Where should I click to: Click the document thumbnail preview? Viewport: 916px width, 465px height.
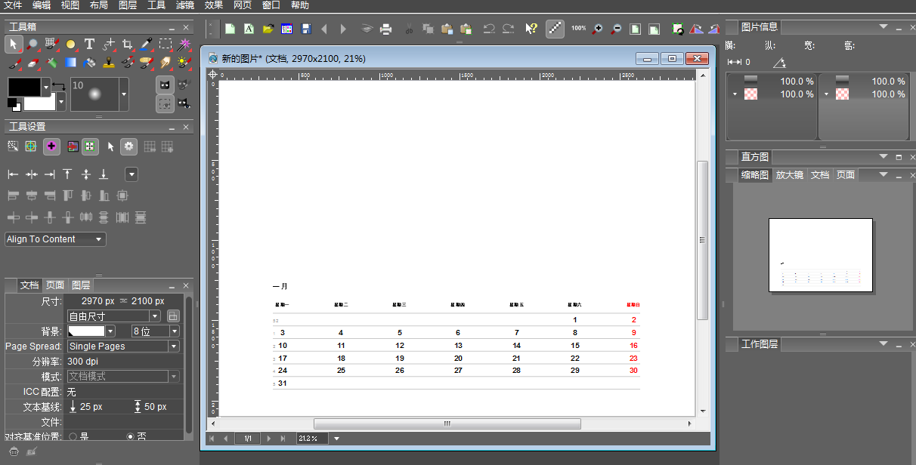point(820,255)
